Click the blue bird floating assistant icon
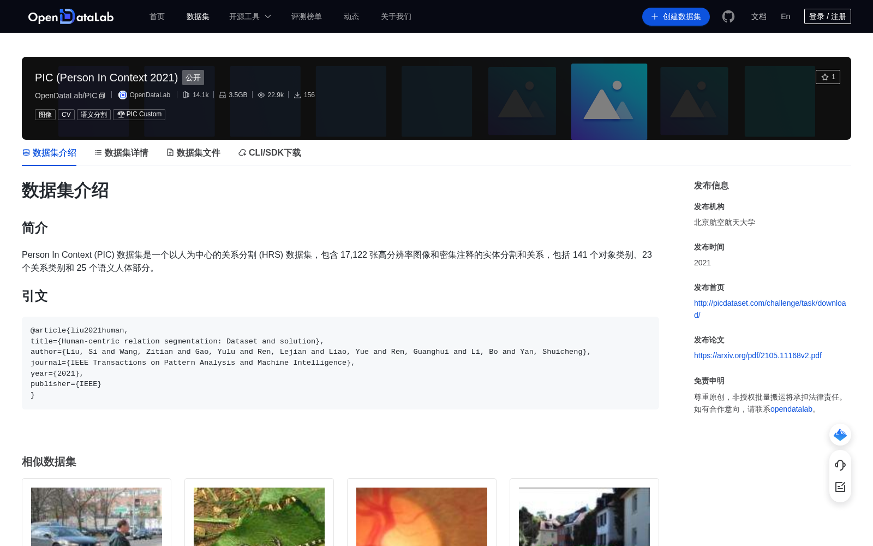The image size is (873, 546). pyautogui.click(x=840, y=435)
